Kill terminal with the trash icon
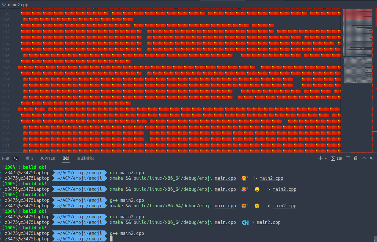Viewport: 377px width, 242px height. coord(356,158)
